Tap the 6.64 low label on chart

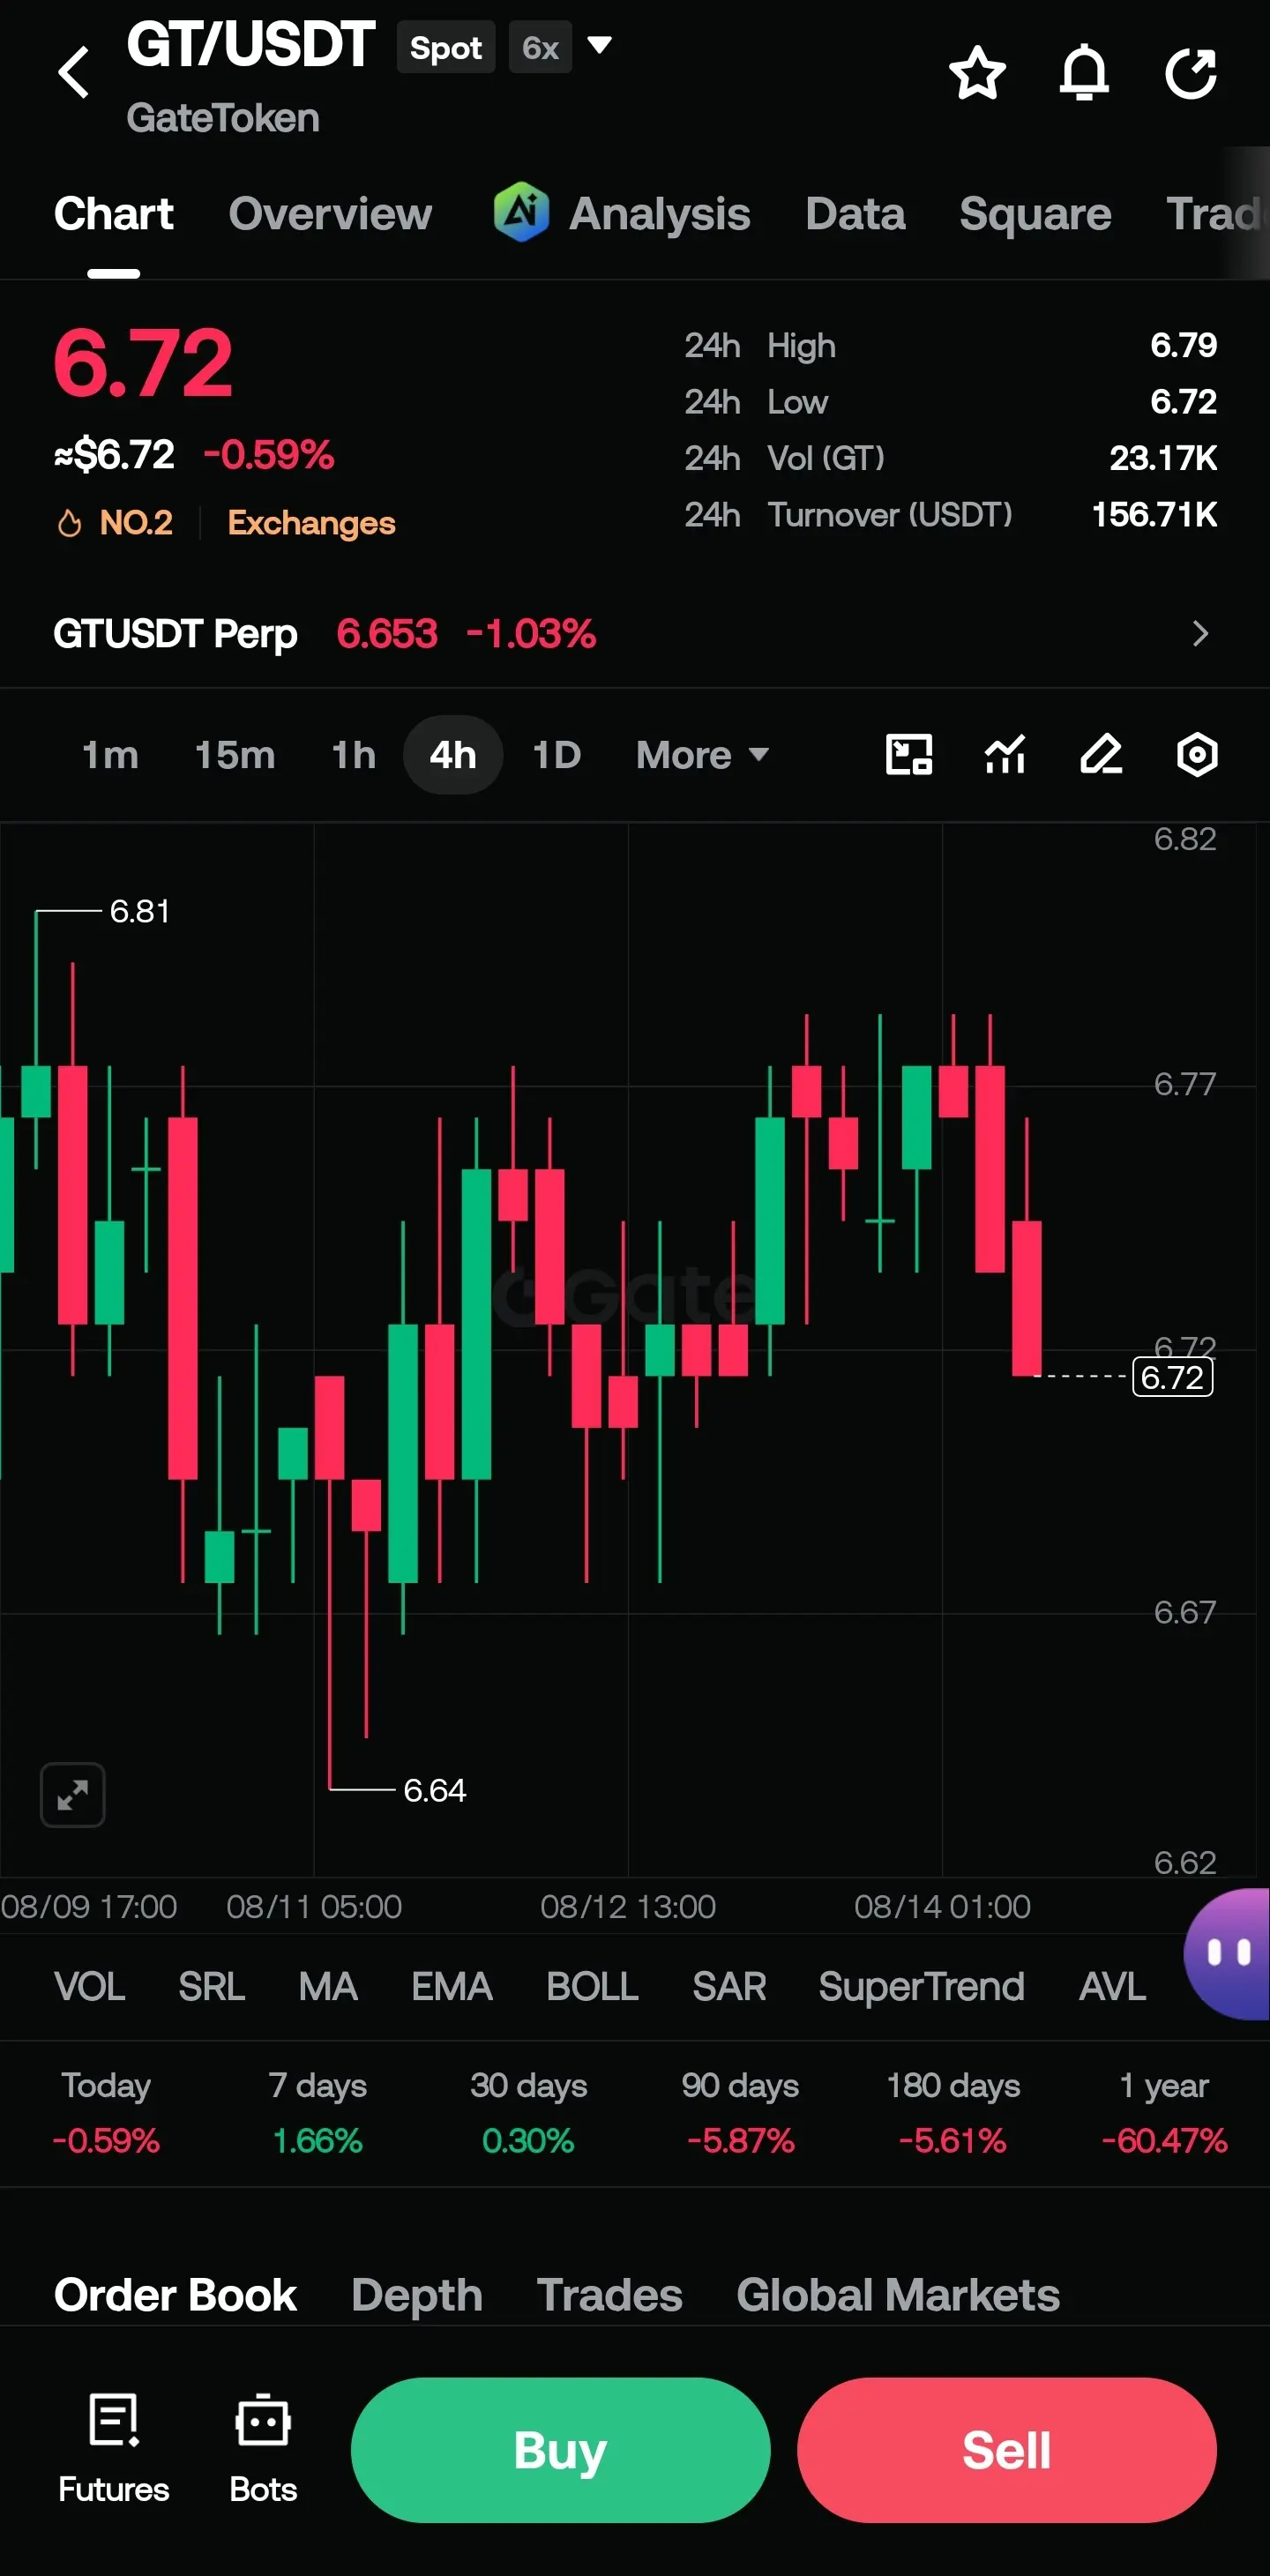(435, 1790)
